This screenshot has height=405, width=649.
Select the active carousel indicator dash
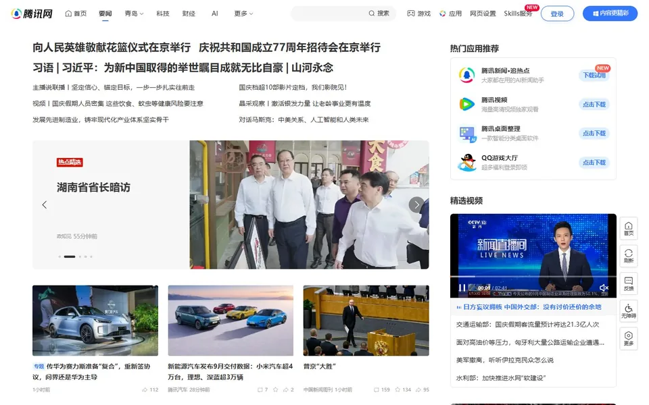pyautogui.click(x=70, y=256)
